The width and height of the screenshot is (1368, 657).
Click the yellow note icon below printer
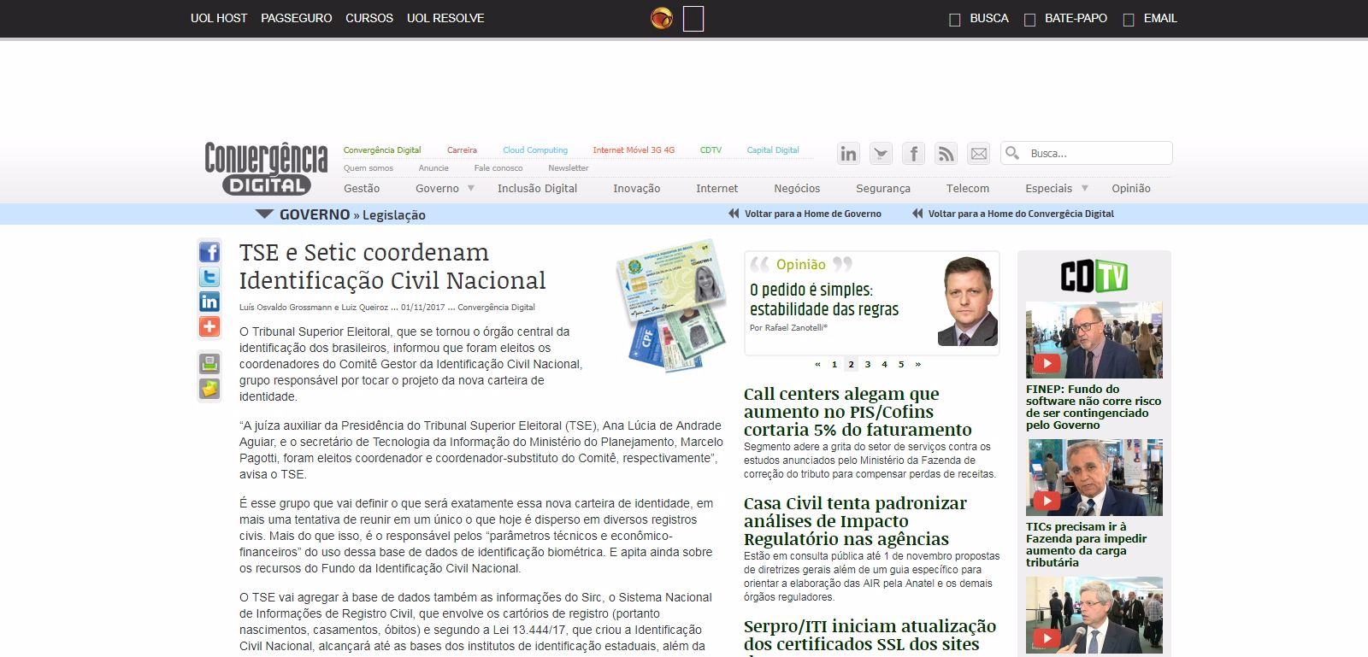(209, 389)
